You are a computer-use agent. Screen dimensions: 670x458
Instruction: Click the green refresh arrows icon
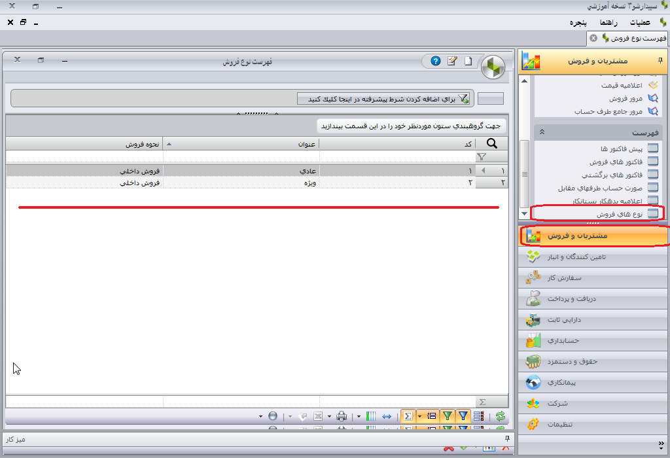tap(501, 415)
